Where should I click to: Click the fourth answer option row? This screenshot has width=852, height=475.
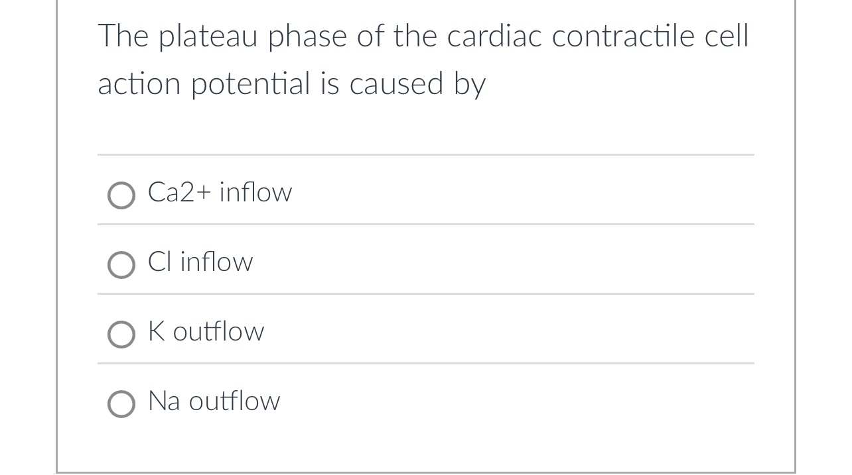(425, 401)
